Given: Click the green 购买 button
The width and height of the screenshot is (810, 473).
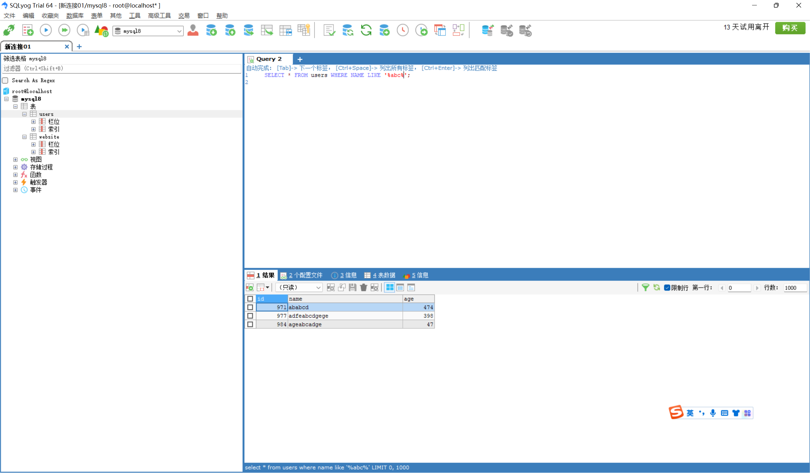Looking at the screenshot, I should 790,28.
